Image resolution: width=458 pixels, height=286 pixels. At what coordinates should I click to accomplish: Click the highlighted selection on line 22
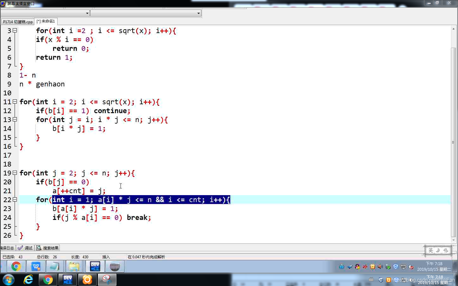[x=141, y=200]
